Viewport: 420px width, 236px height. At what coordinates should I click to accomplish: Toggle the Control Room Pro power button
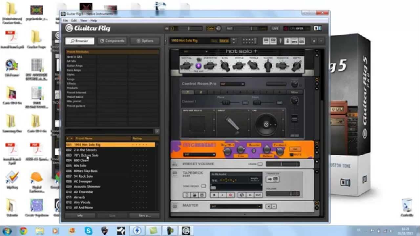tap(317, 79)
